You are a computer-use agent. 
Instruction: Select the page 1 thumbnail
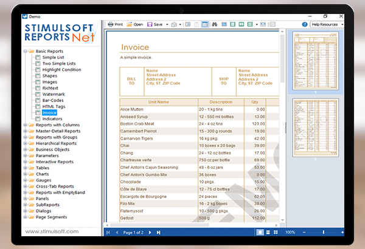click(315, 61)
